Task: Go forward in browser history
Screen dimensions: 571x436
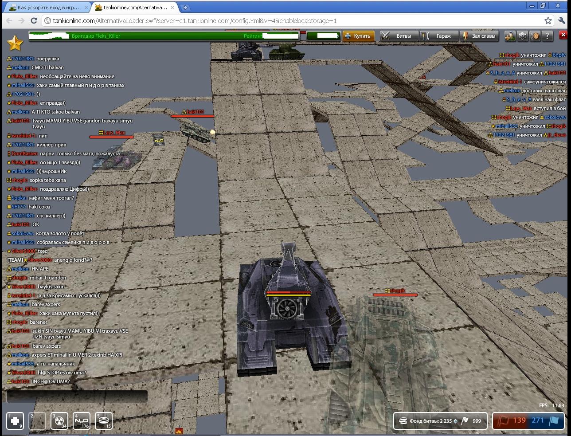Action: click(21, 20)
